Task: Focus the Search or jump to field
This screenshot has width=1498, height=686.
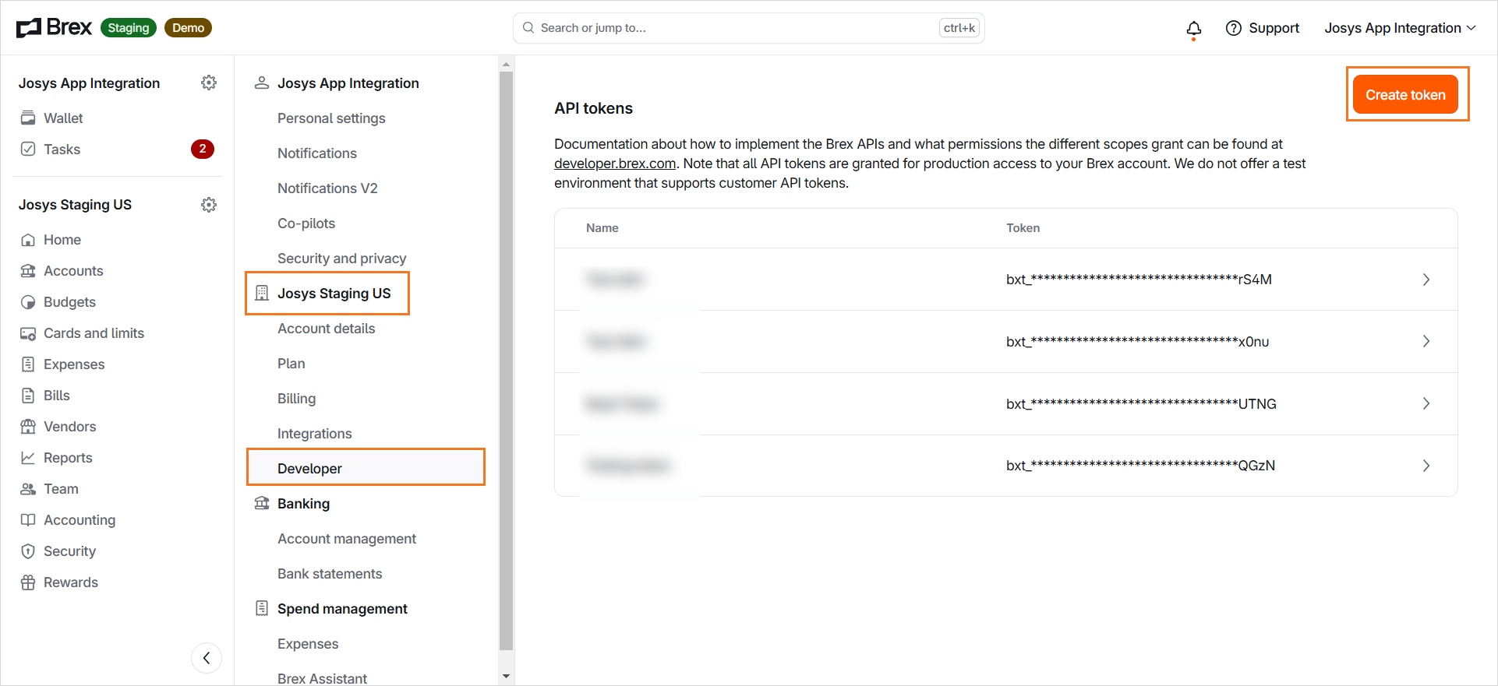Action: tap(748, 28)
